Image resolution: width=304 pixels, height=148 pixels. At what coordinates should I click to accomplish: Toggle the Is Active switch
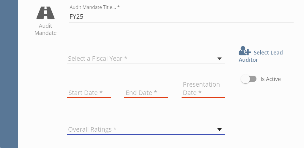point(249,79)
